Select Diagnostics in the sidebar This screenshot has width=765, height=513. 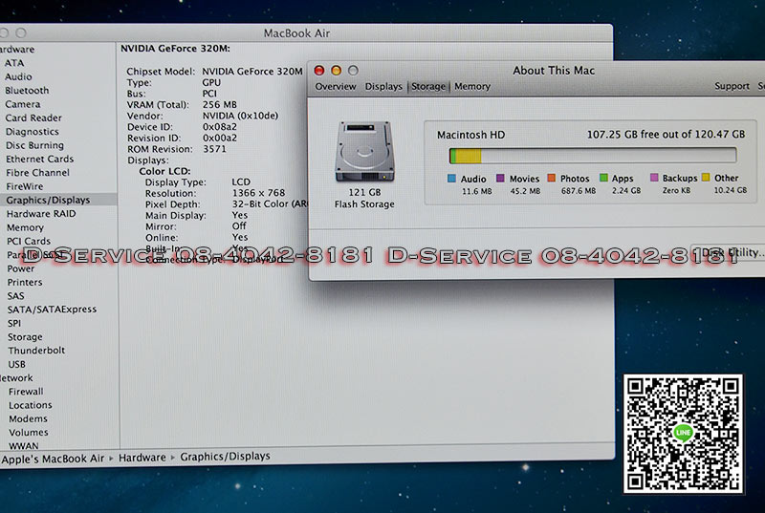pos(33,132)
